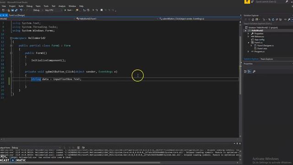This screenshot has width=293, height=165.
Task: Open the Show output from Debug dropdown
Action: click(36, 148)
